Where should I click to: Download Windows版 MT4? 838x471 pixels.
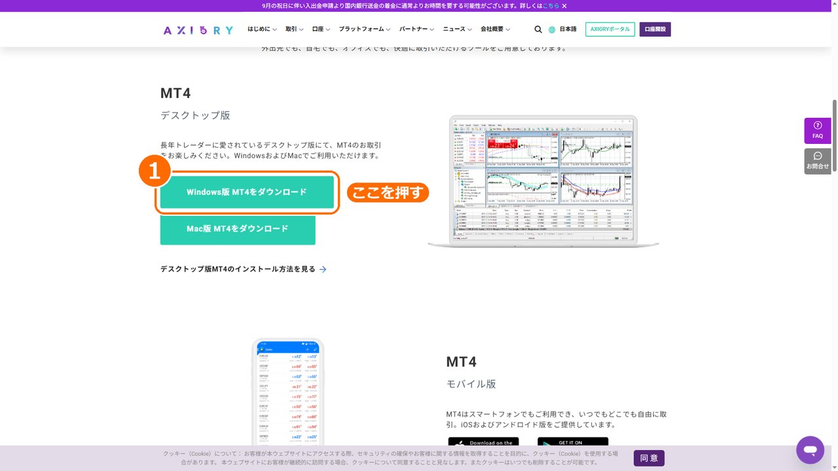click(247, 192)
